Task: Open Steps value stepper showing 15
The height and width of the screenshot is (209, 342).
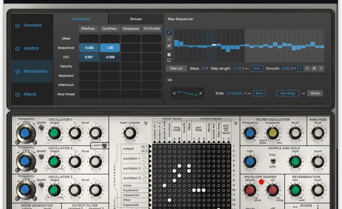Action: click(x=205, y=69)
